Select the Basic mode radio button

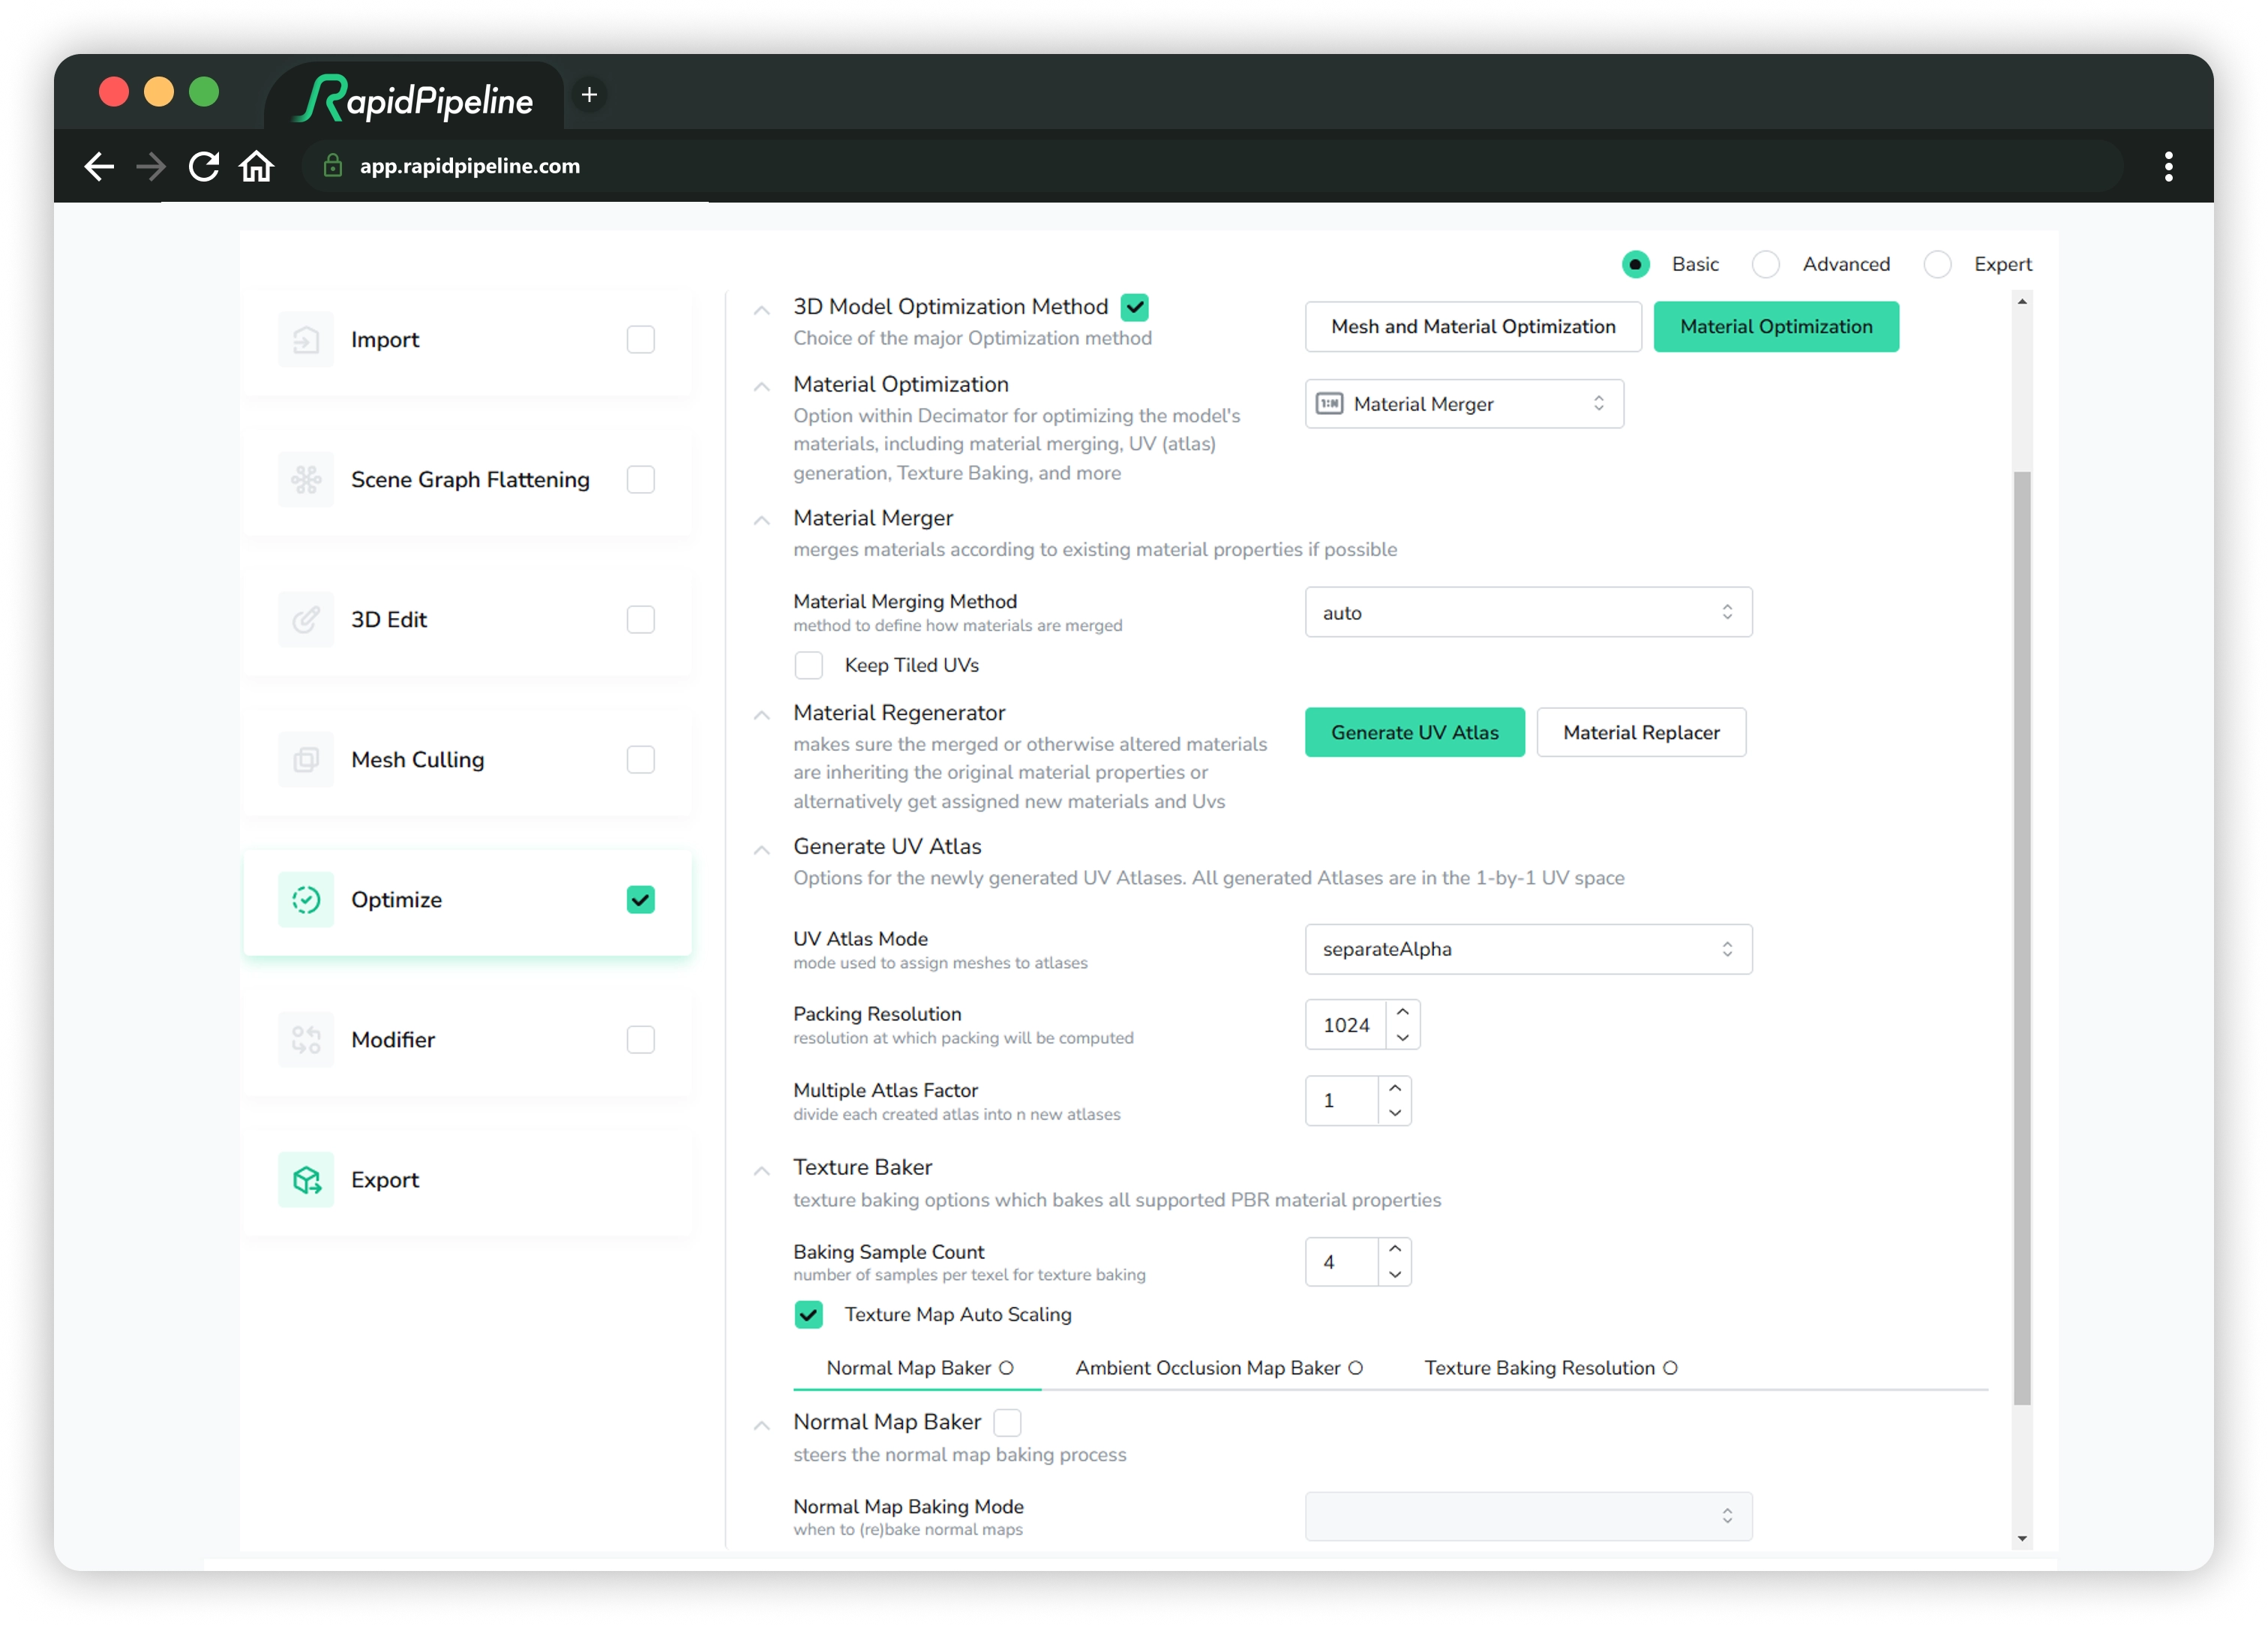click(x=1636, y=264)
